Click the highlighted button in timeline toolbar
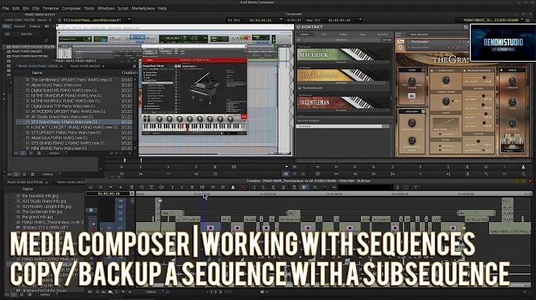This screenshot has height=300, width=536. coord(304,187)
